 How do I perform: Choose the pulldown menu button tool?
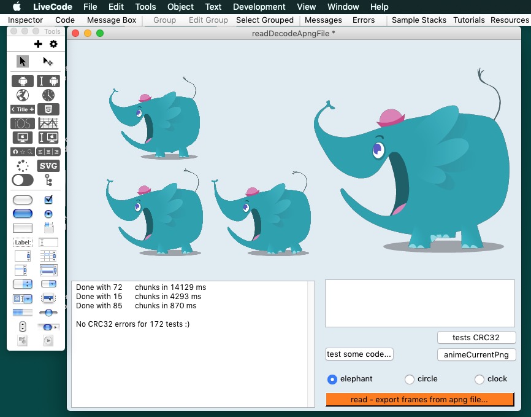coord(48,284)
